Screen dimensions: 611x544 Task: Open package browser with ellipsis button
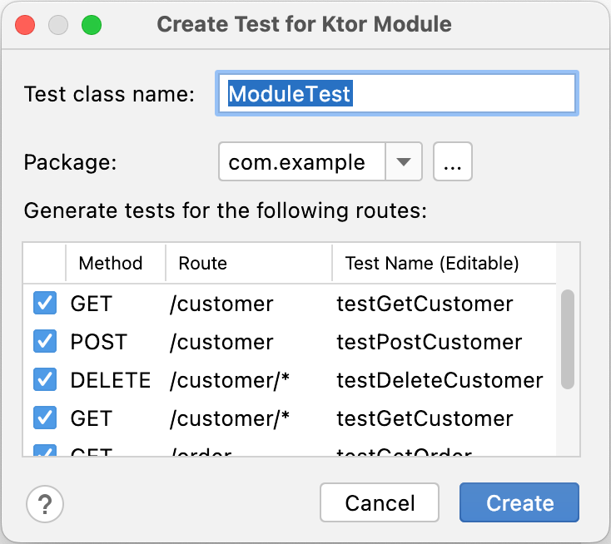453,161
